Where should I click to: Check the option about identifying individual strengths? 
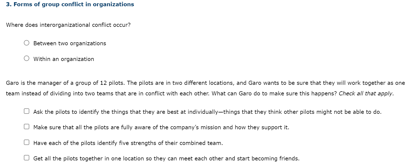[x=27, y=111]
